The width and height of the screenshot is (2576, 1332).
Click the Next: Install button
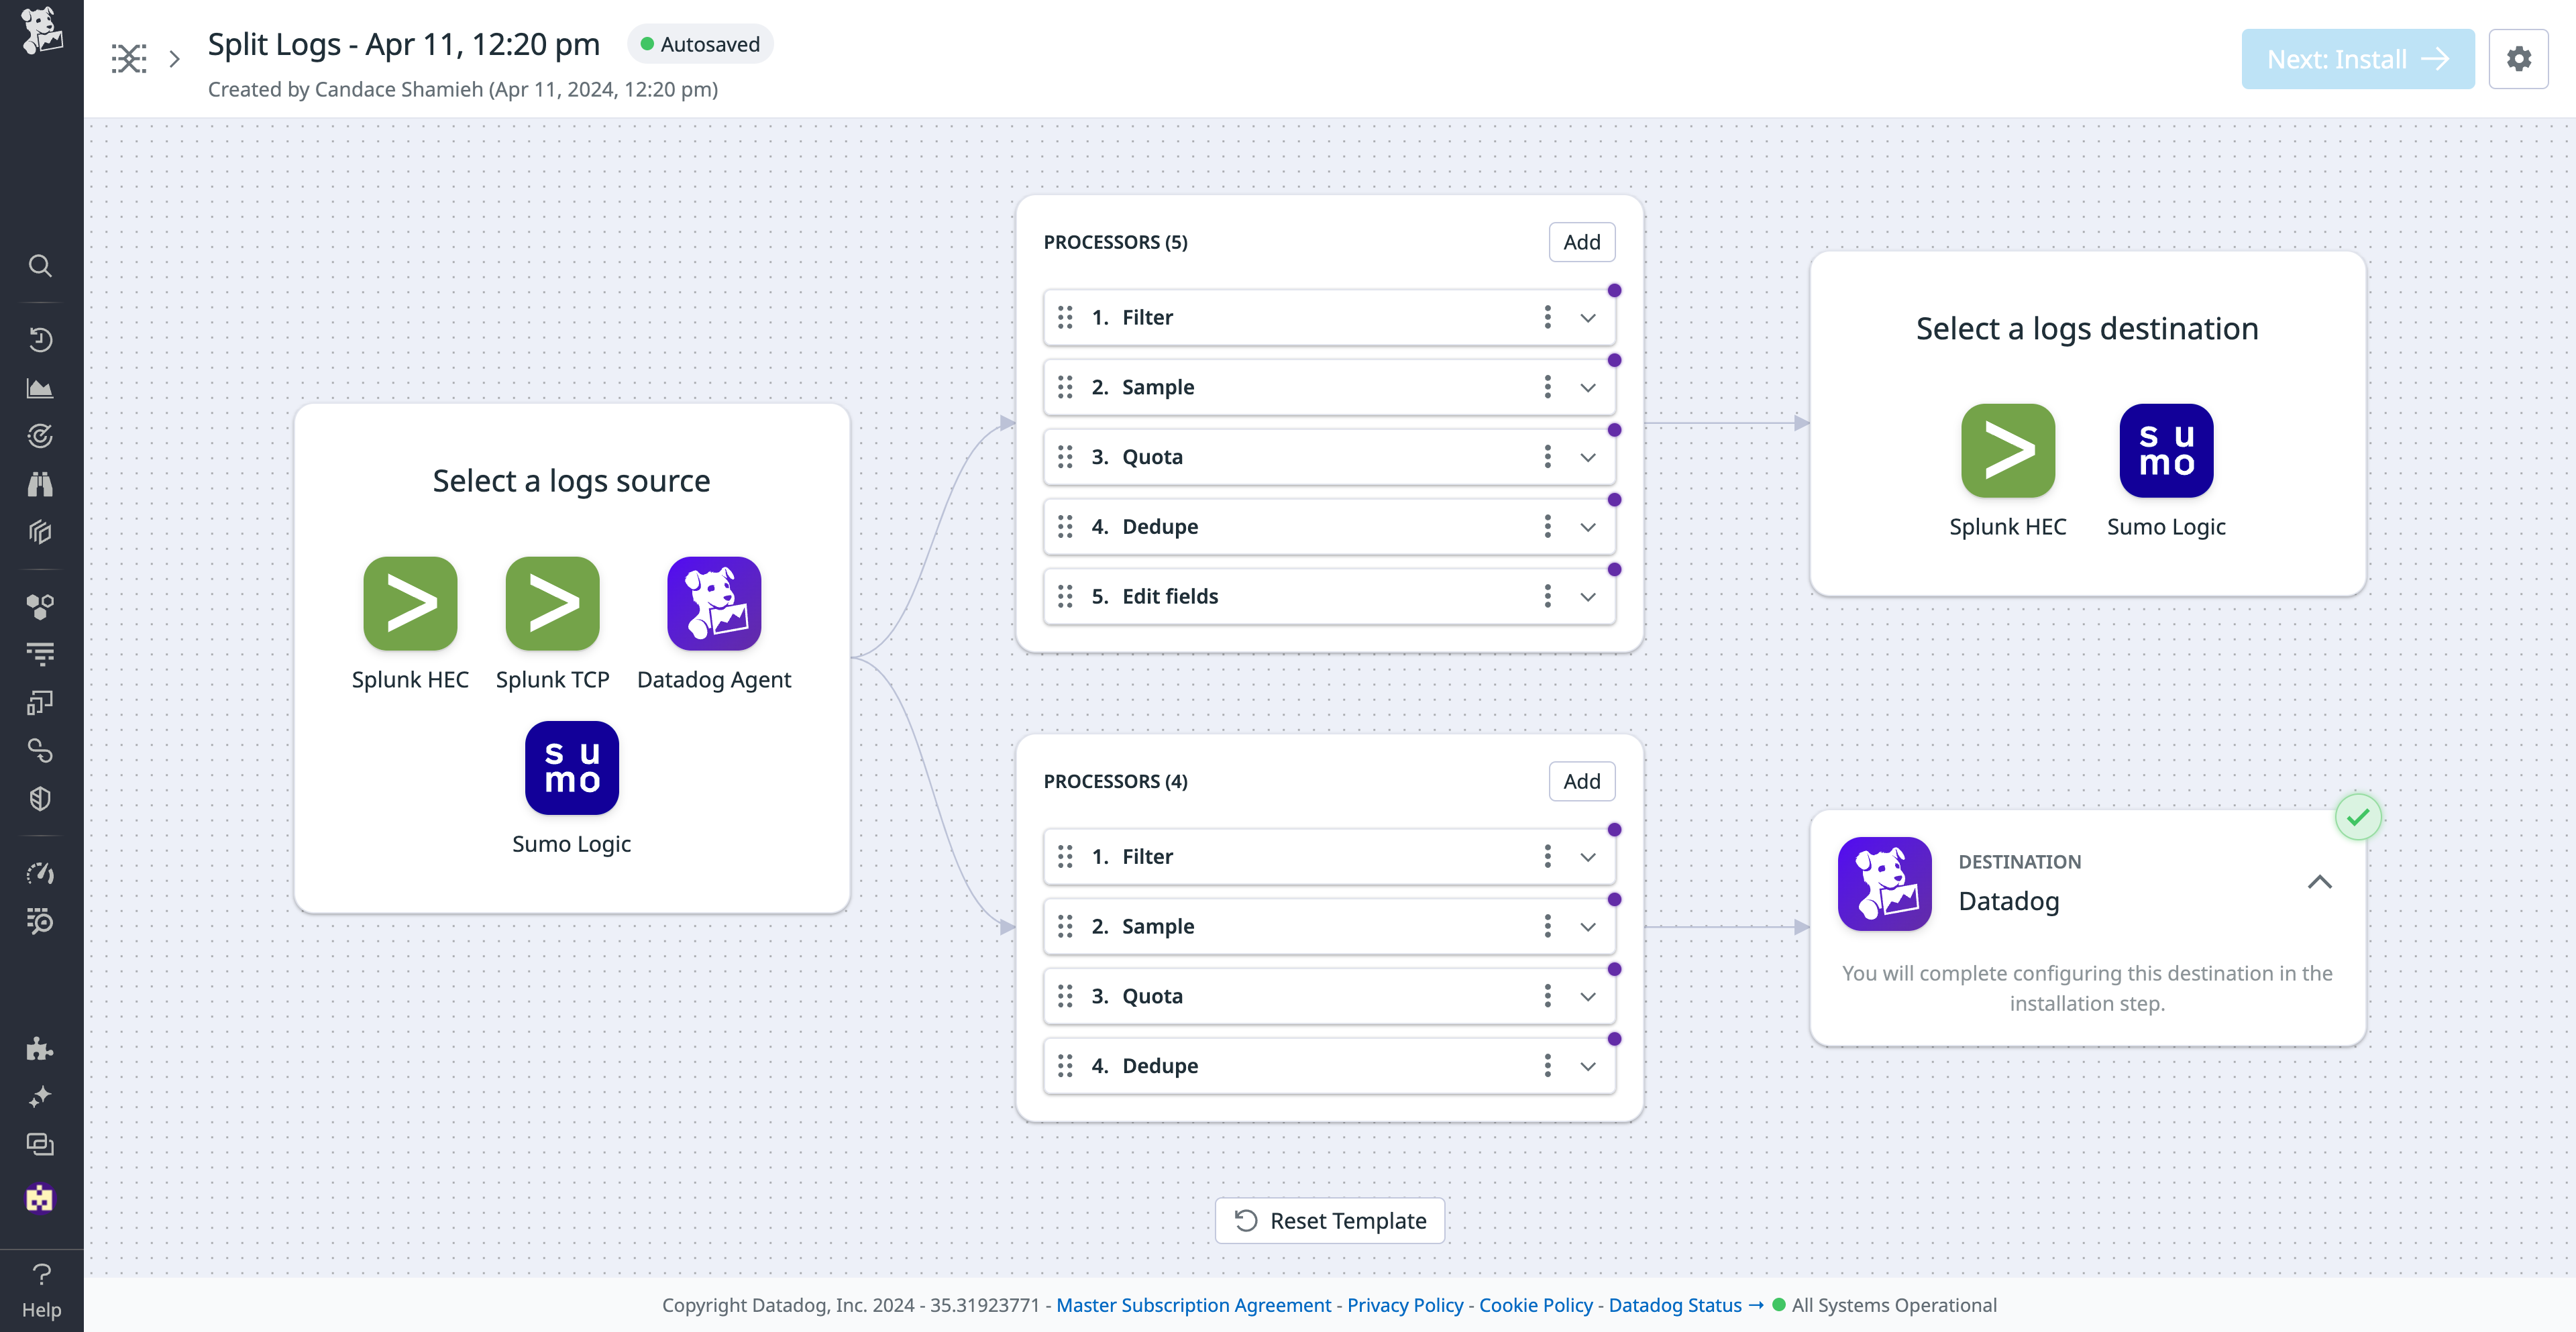2357,58
